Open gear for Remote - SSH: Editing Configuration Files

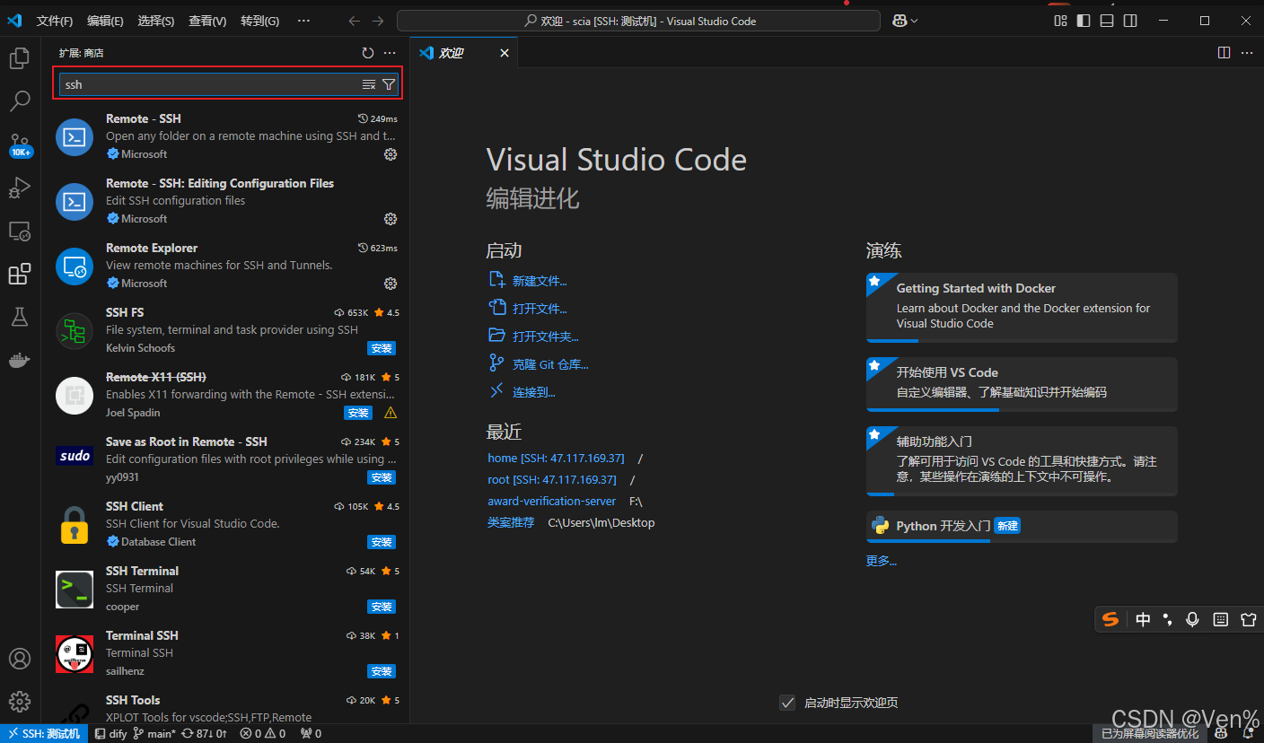[x=391, y=219]
